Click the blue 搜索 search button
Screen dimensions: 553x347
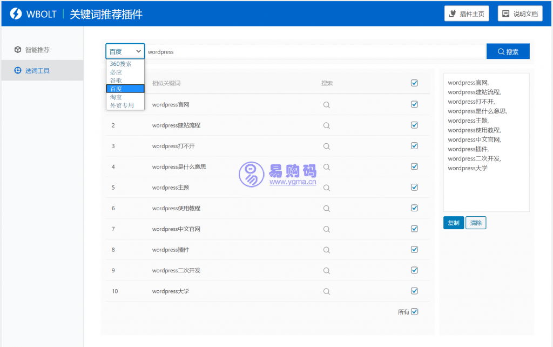pyautogui.click(x=508, y=52)
